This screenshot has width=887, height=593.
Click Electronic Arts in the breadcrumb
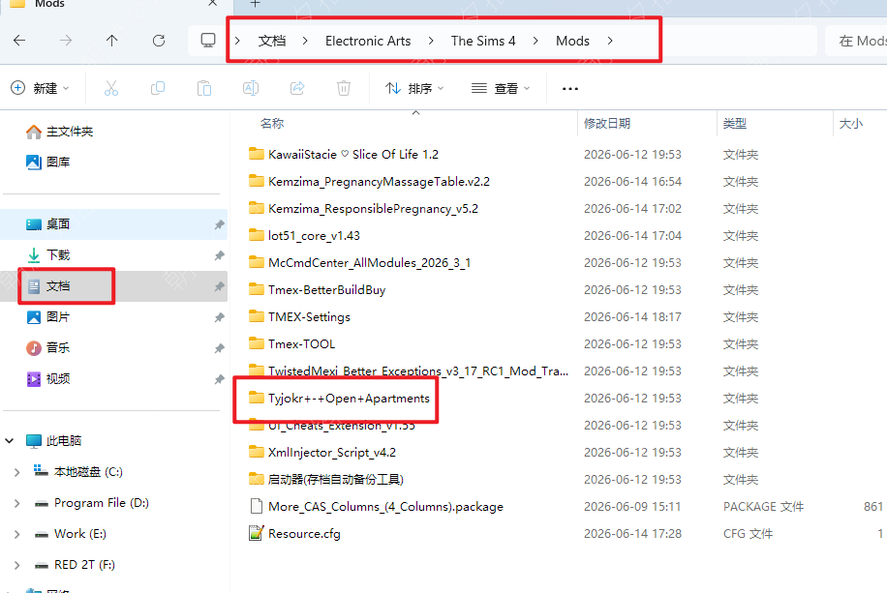[368, 41]
